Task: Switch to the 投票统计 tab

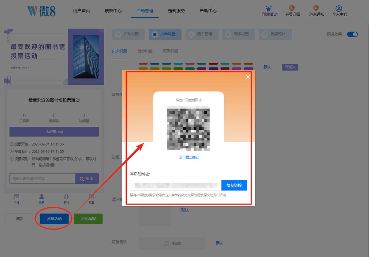Action: point(275,34)
